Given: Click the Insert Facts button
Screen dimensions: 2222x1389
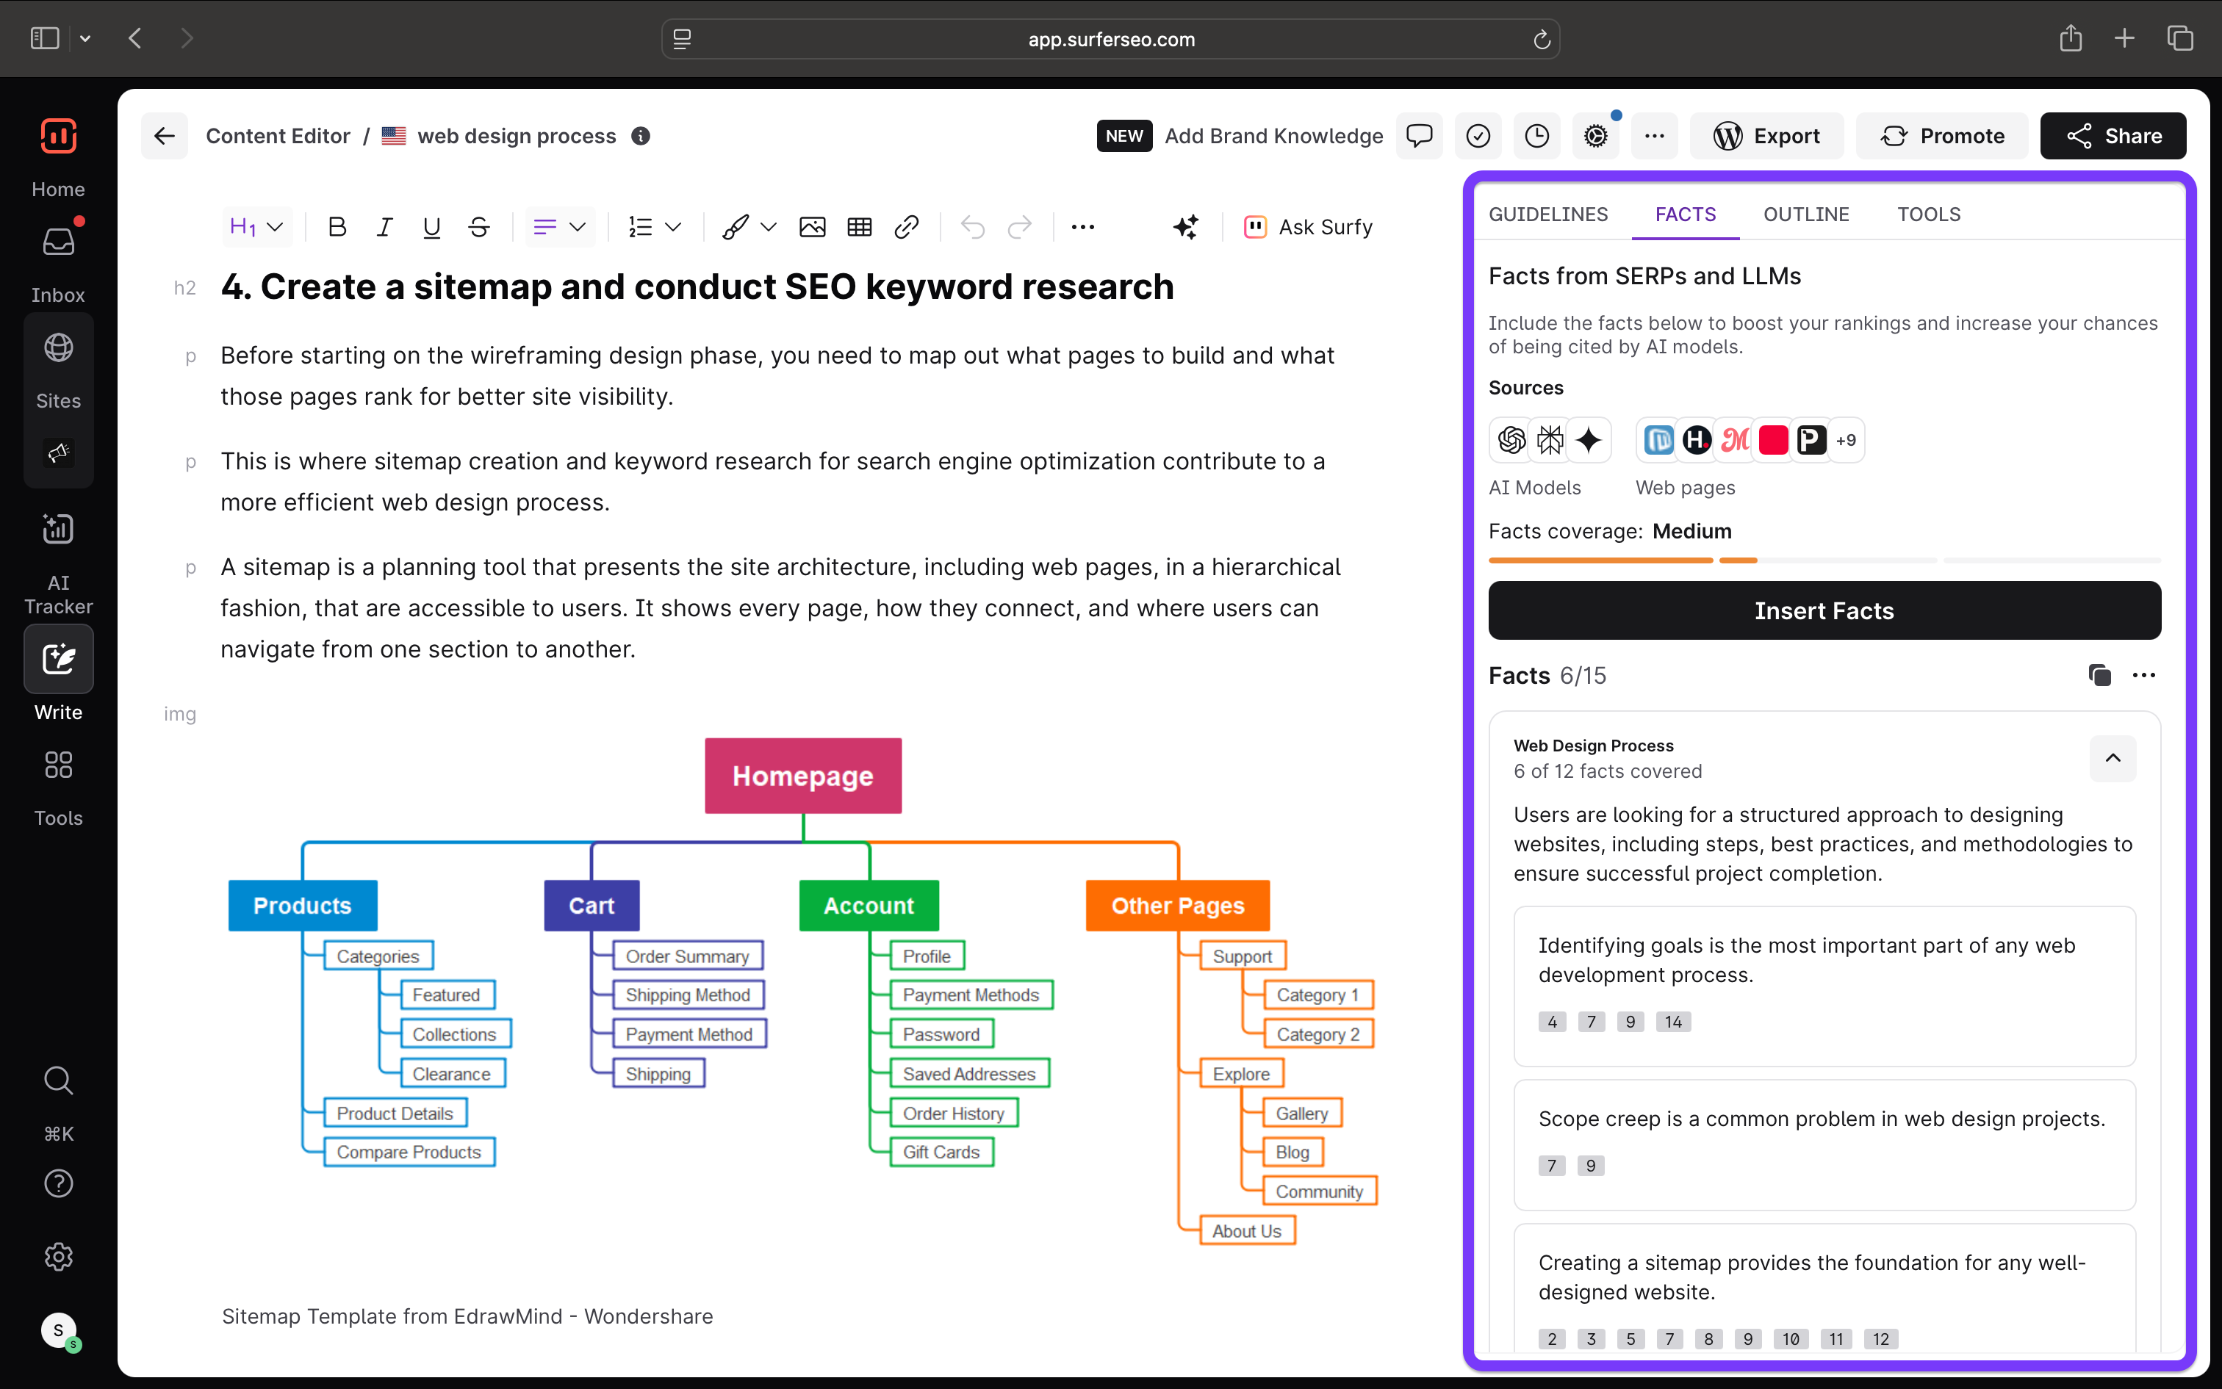Looking at the screenshot, I should (x=1824, y=611).
